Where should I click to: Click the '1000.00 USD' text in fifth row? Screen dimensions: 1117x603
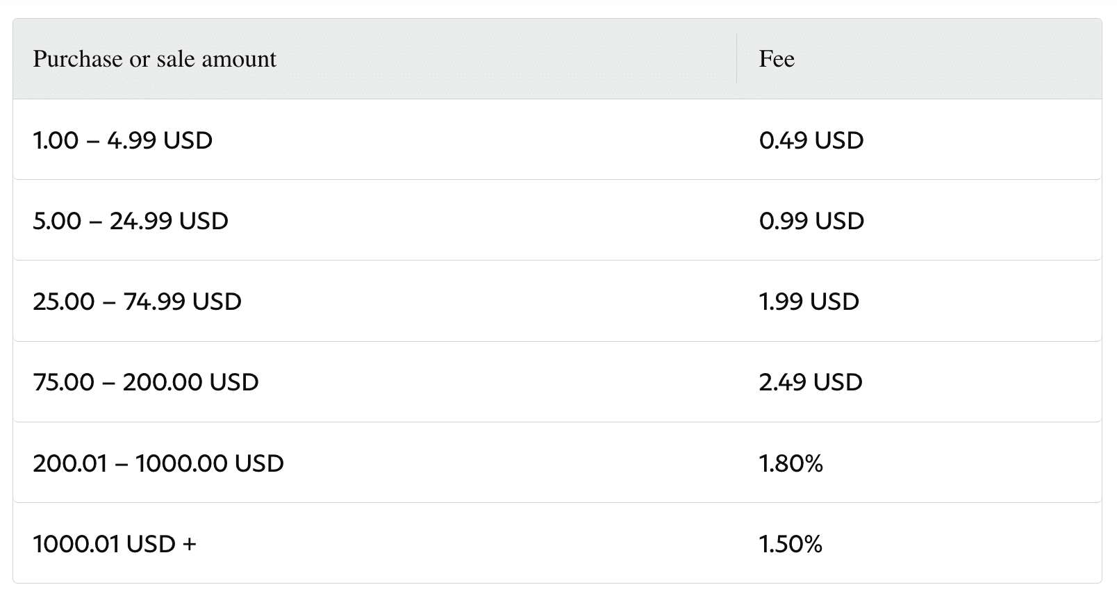coord(210,463)
